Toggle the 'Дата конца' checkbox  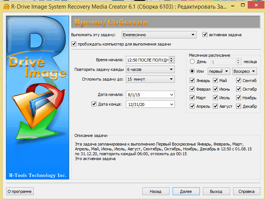[x=94, y=104]
